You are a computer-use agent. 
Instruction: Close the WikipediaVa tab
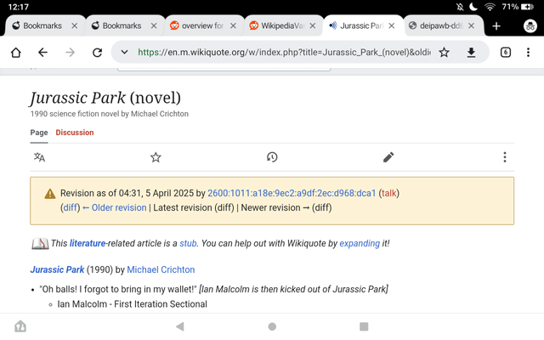coord(312,25)
